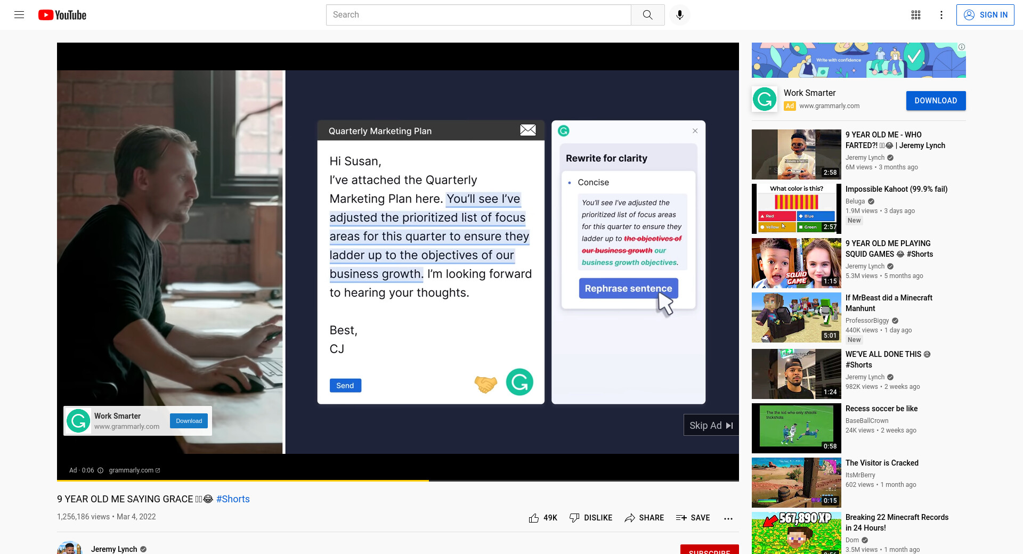Image resolution: width=1023 pixels, height=554 pixels.
Task: Open the #Shorts hashtag link
Action: [233, 499]
